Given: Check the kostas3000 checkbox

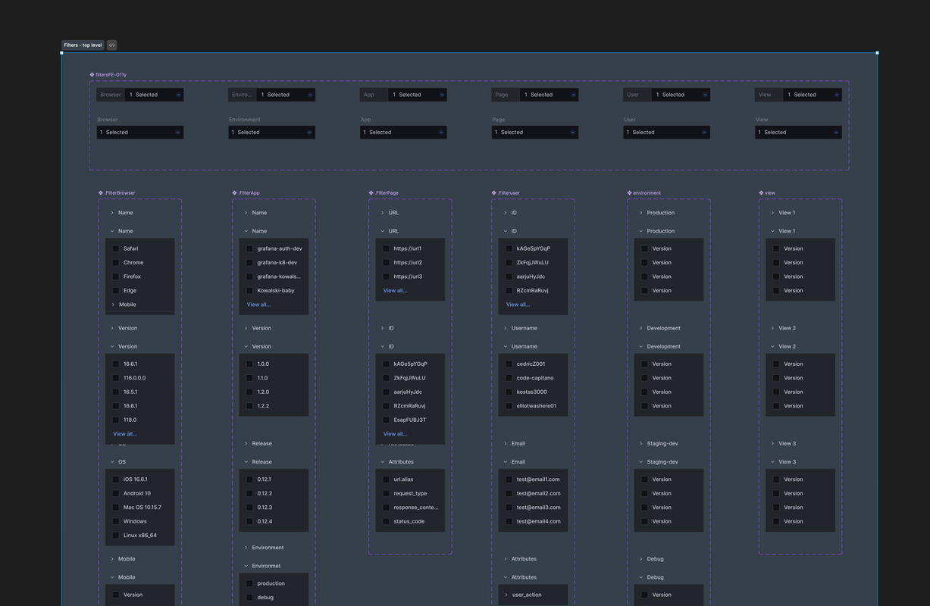Looking at the screenshot, I should tap(509, 392).
